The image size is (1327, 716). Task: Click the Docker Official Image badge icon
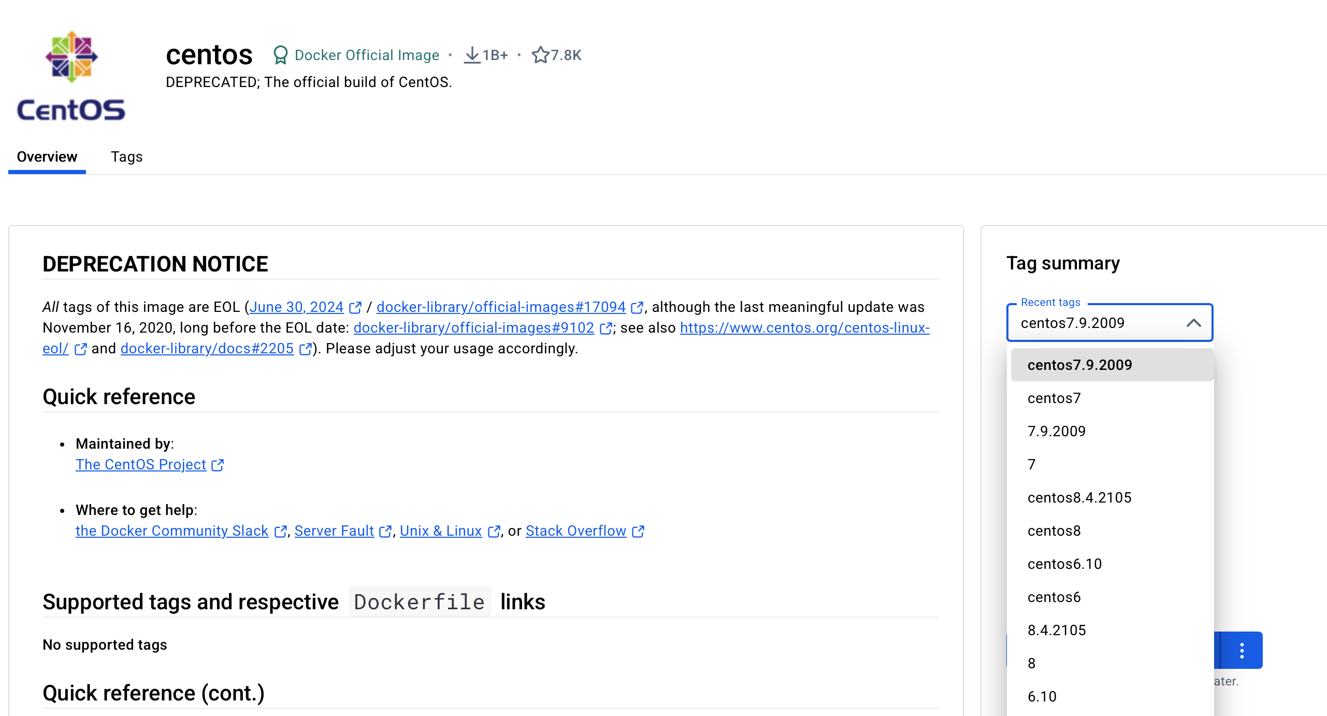[280, 54]
